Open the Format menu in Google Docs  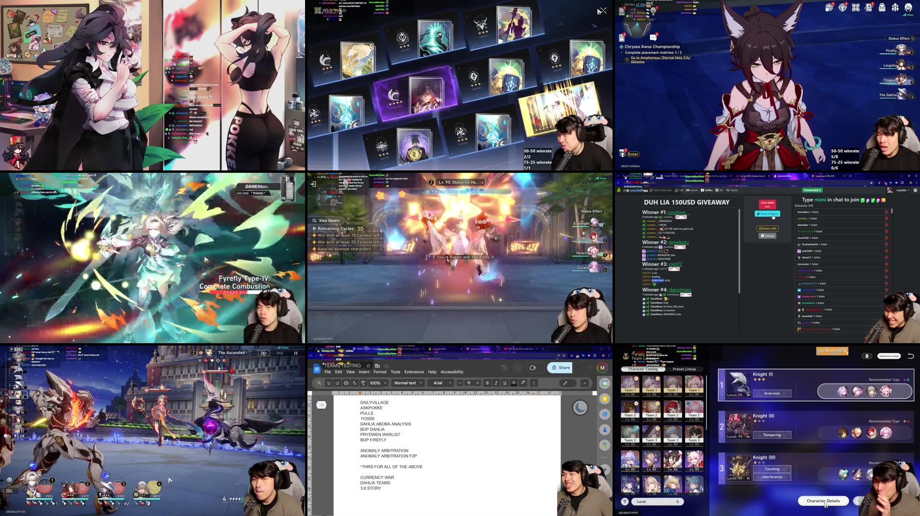point(380,372)
